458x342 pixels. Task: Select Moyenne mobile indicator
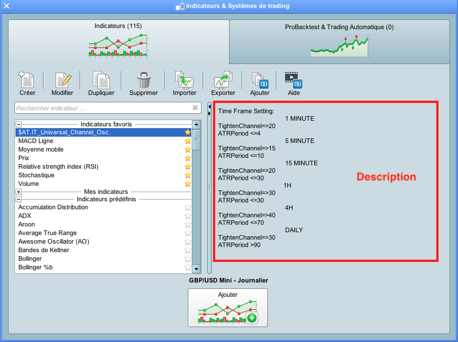click(104, 149)
